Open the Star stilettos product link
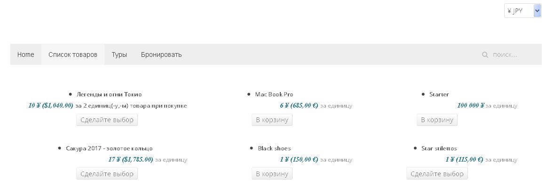The width and height of the screenshot is (546, 195). point(439,148)
